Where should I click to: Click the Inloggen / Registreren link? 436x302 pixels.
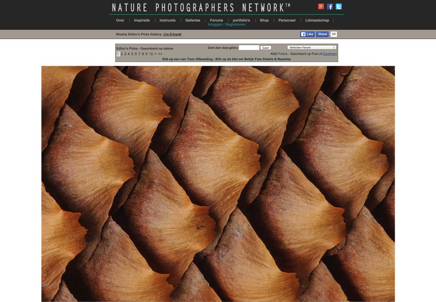226,25
